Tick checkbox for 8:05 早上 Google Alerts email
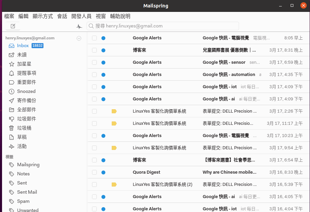 (94, 38)
